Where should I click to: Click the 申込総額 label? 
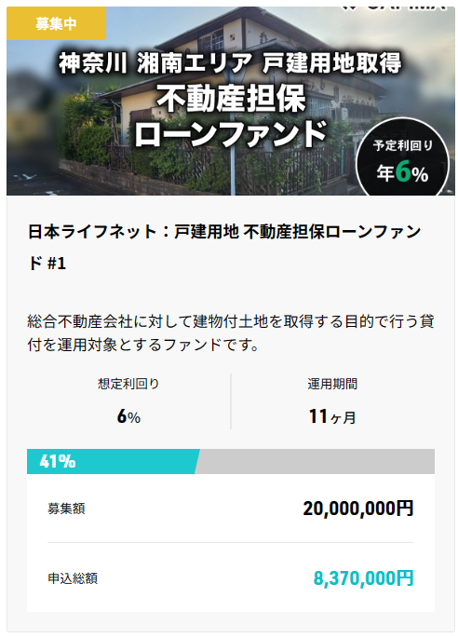click(x=73, y=578)
